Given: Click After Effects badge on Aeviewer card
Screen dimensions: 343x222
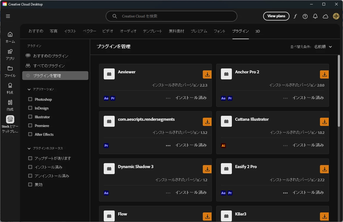Looking at the screenshot, I should (x=106, y=98).
